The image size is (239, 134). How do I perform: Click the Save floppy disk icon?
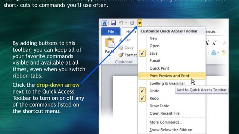(x=114, y=23)
